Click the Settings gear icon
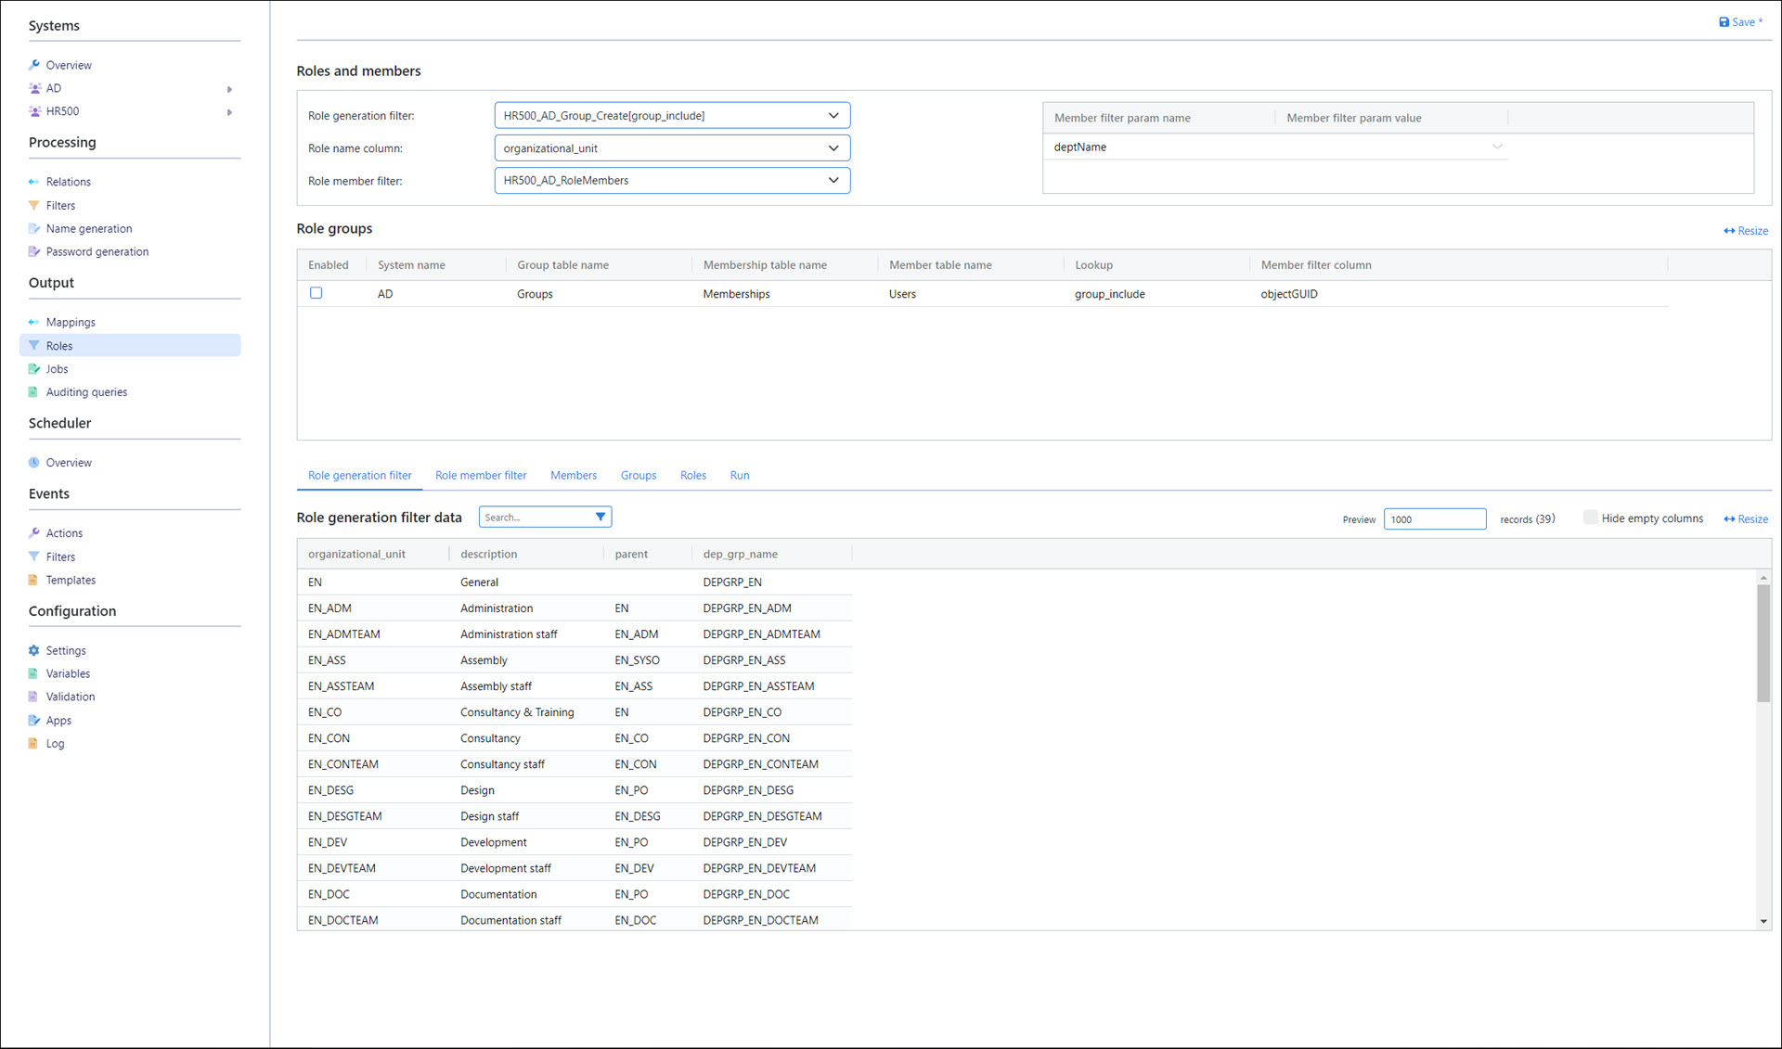1782x1049 pixels. [x=34, y=651]
